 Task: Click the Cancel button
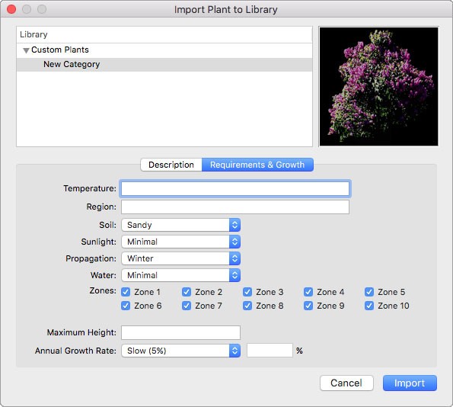346,383
